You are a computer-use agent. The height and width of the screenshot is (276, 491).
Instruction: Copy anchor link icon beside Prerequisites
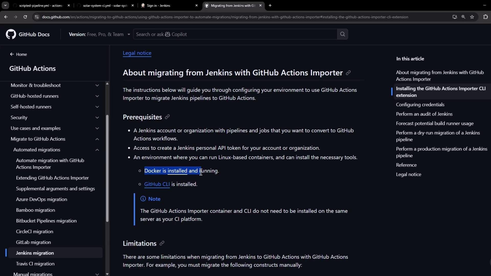167,117
